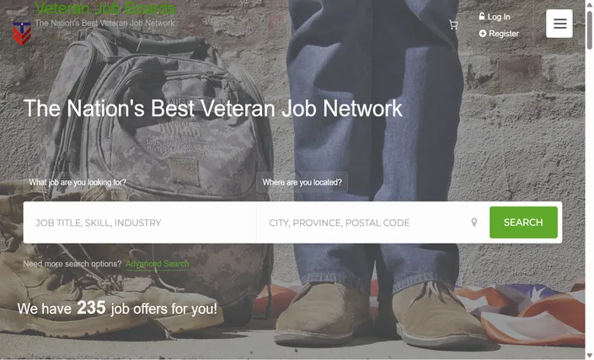Open the Register link

coord(504,34)
